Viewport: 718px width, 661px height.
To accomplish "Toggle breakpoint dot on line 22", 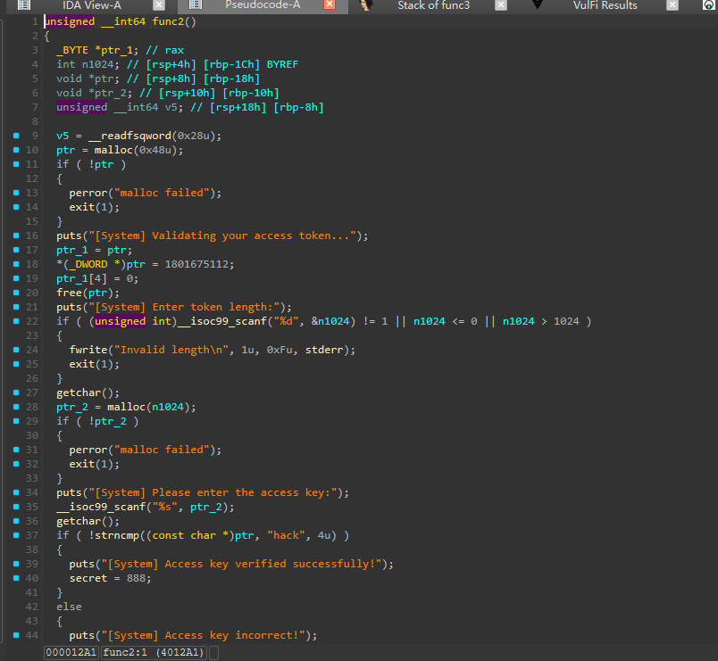I will pos(16,321).
